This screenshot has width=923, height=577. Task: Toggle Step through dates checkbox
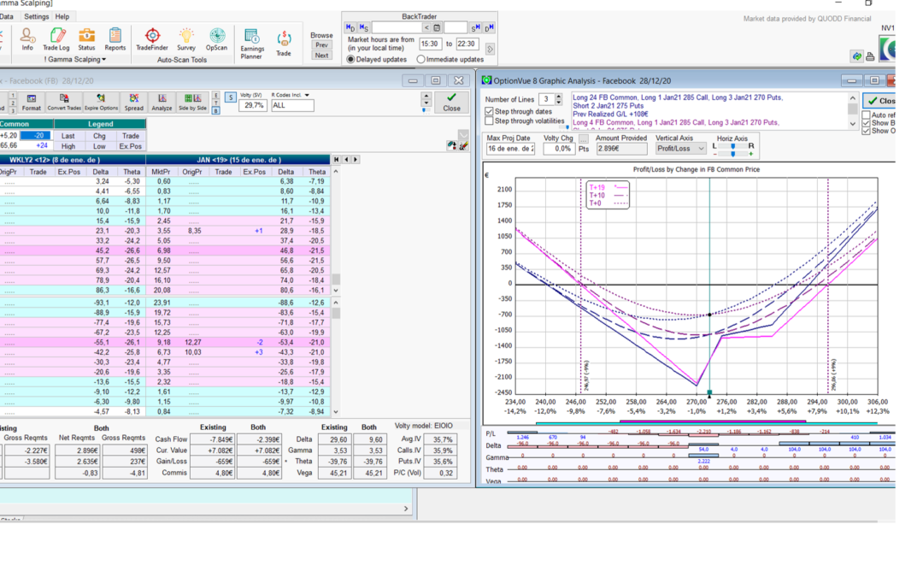(489, 111)
